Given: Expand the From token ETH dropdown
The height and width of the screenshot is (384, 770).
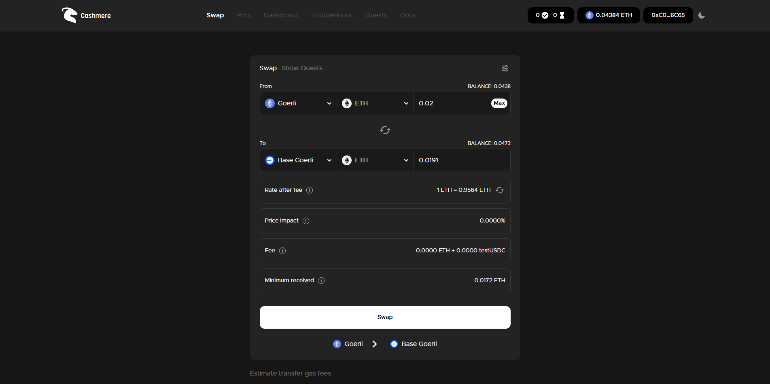Looking at the screenshot, I should [x=375, y=103].
